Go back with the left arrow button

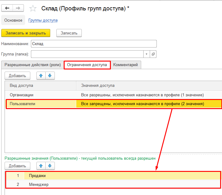point(7,8)
